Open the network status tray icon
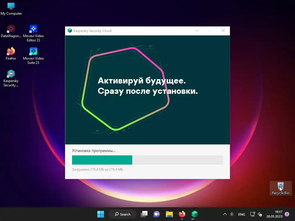 tap(252, 214)
